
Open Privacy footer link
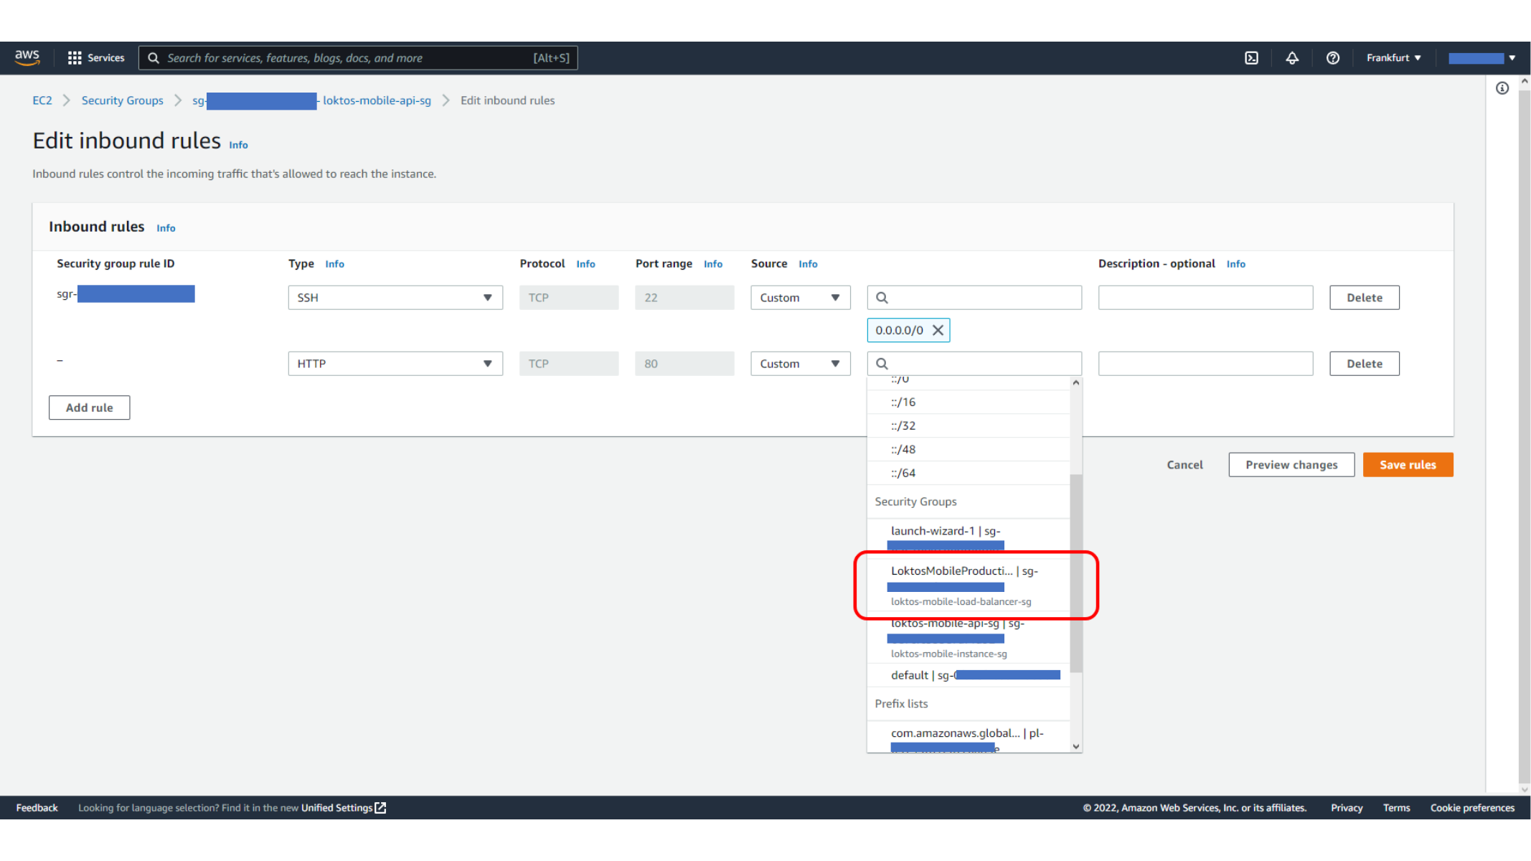(1347, 808)
